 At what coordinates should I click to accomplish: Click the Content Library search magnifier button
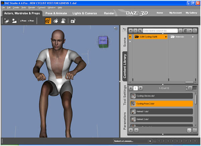click(x=195, y=31)
